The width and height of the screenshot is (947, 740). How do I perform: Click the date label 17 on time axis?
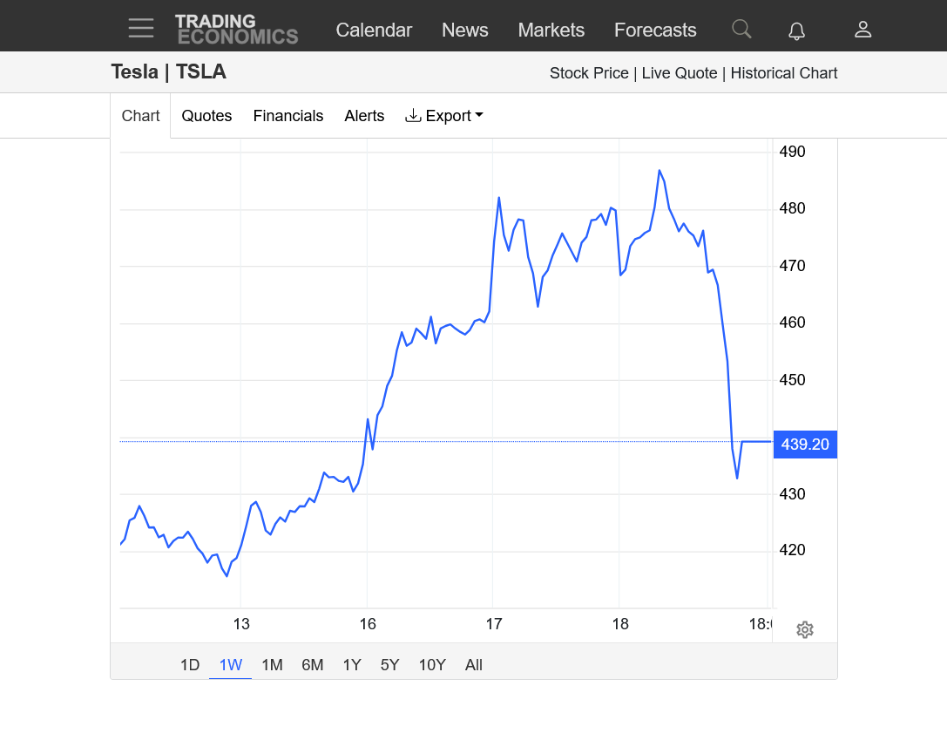coord(494,624)
